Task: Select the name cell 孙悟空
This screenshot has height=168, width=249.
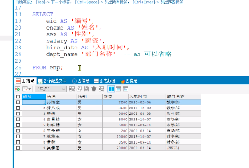Action: click(62, 102)
